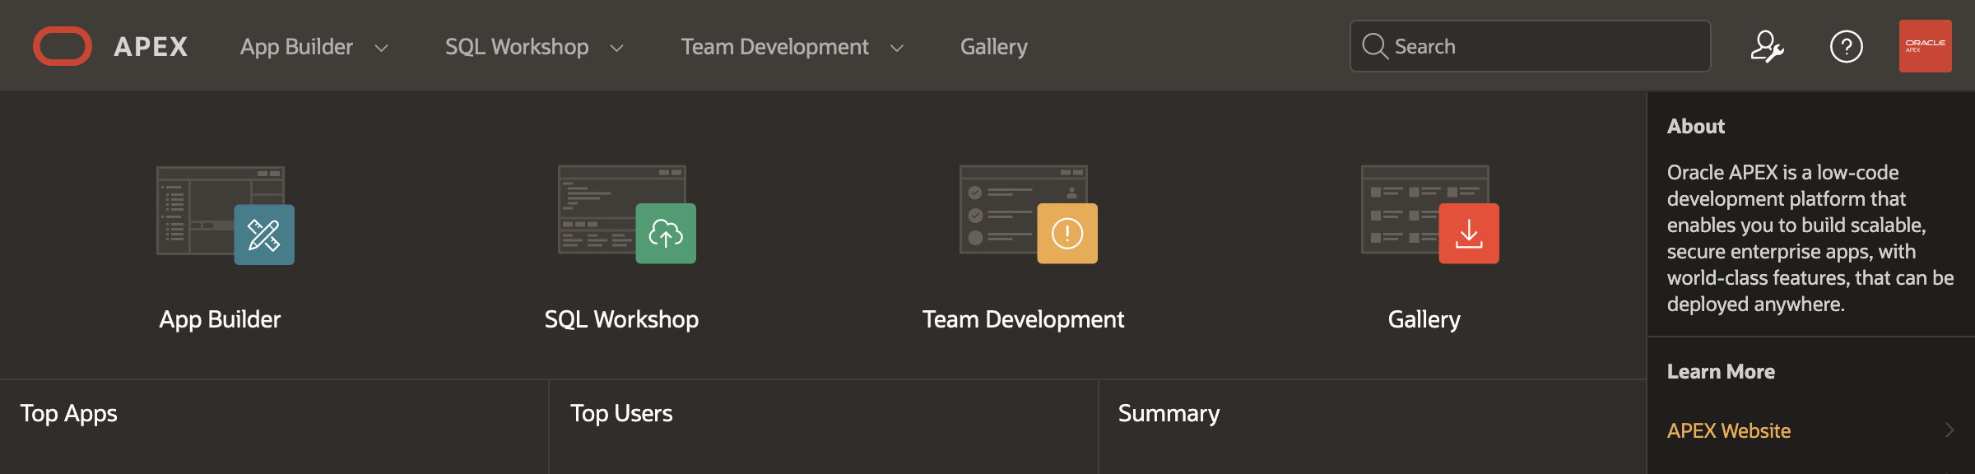Select Gallery in the top navigation
The width and height of the screenshot is (1975, 474).
click(x=993, y=47)
